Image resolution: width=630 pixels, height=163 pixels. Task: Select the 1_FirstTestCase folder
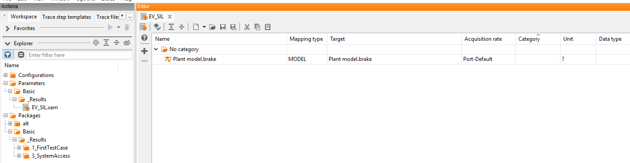50,148
